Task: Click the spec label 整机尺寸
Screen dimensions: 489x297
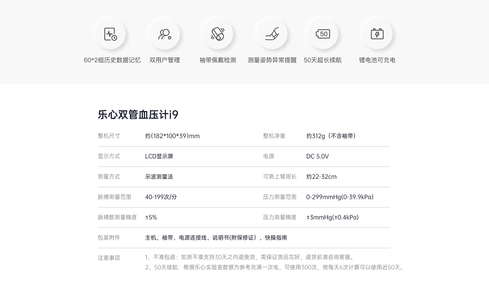Action: (x=109, y=136)
